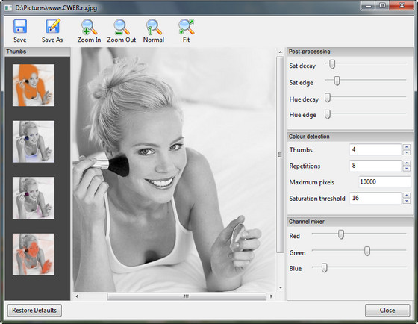The image size is (418, 324).
Task: Click the horizontal scrollbar right arrow
Action: pos(271,296)
